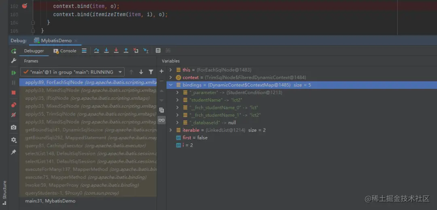Screen dimensions: 437x210
Task: Move watch up triangle
Action: pyautogui.click(x=161, y=91)
